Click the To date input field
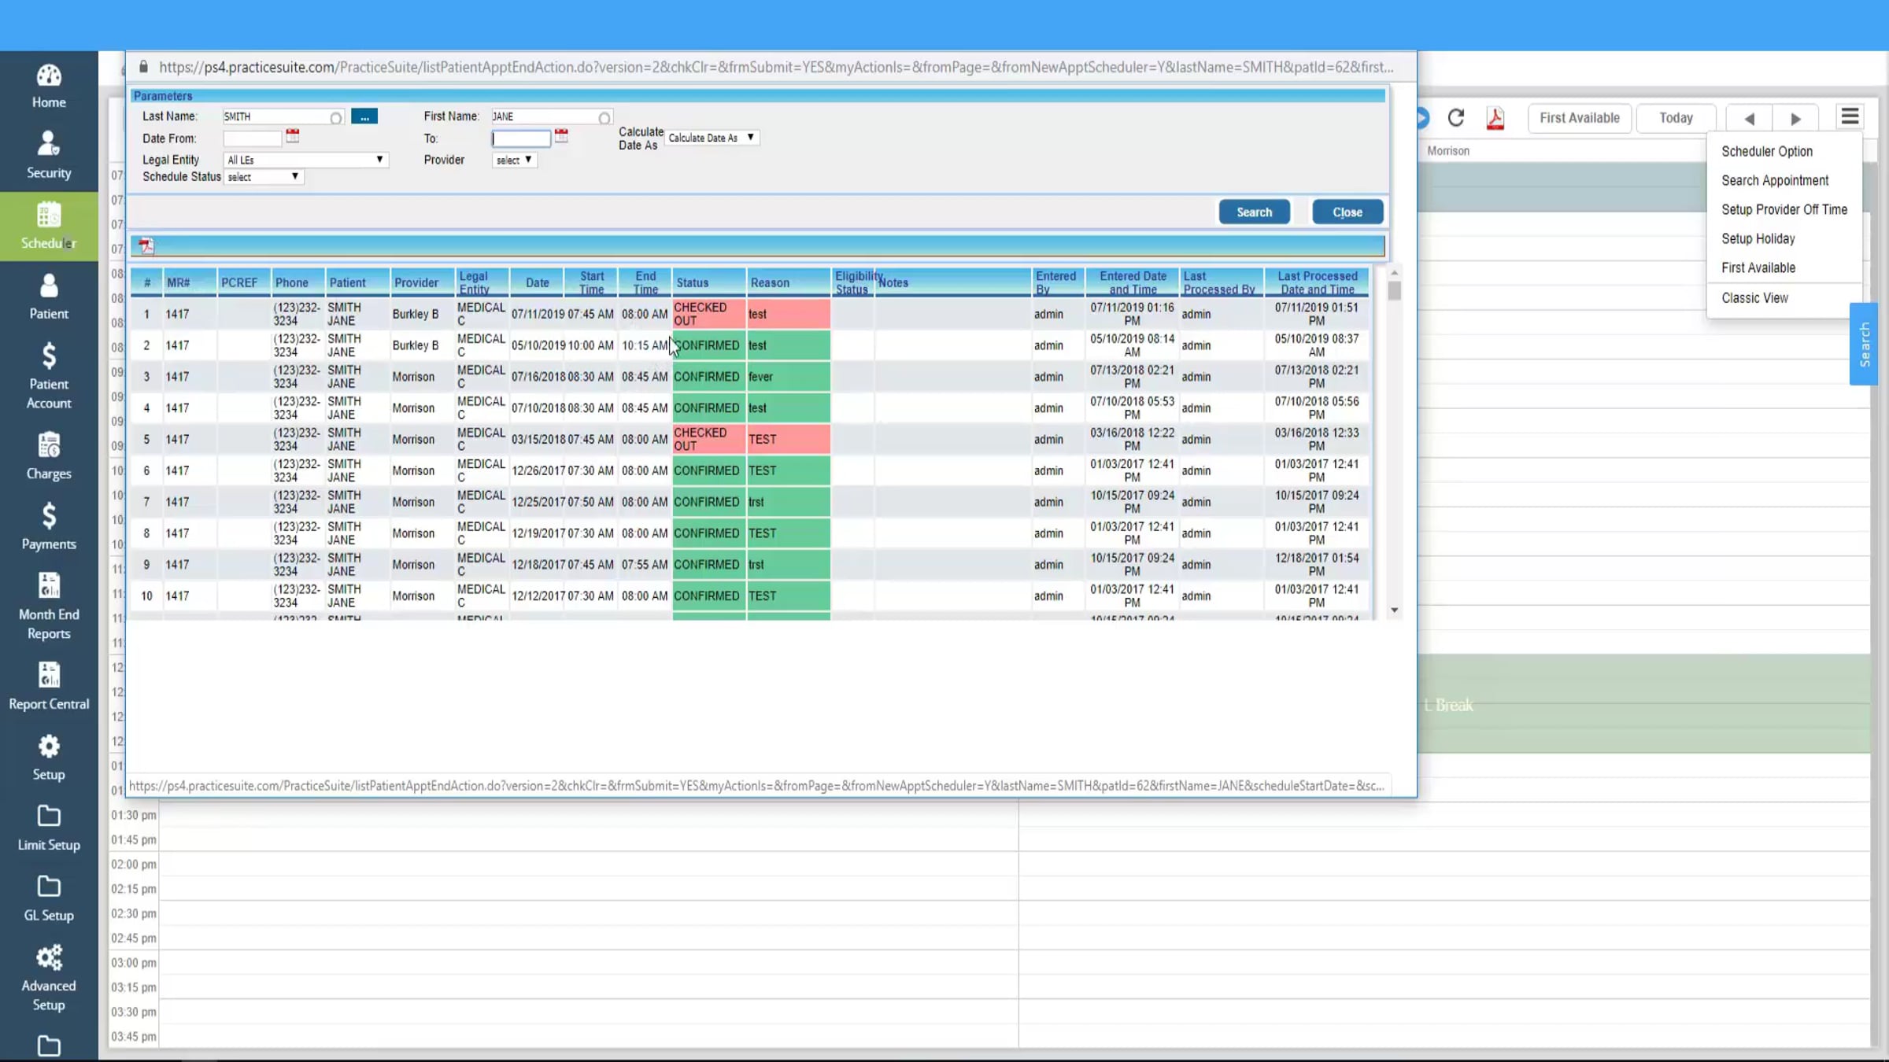The width and height of the screenshot is (1889, 1062). (x=521, y=138)
